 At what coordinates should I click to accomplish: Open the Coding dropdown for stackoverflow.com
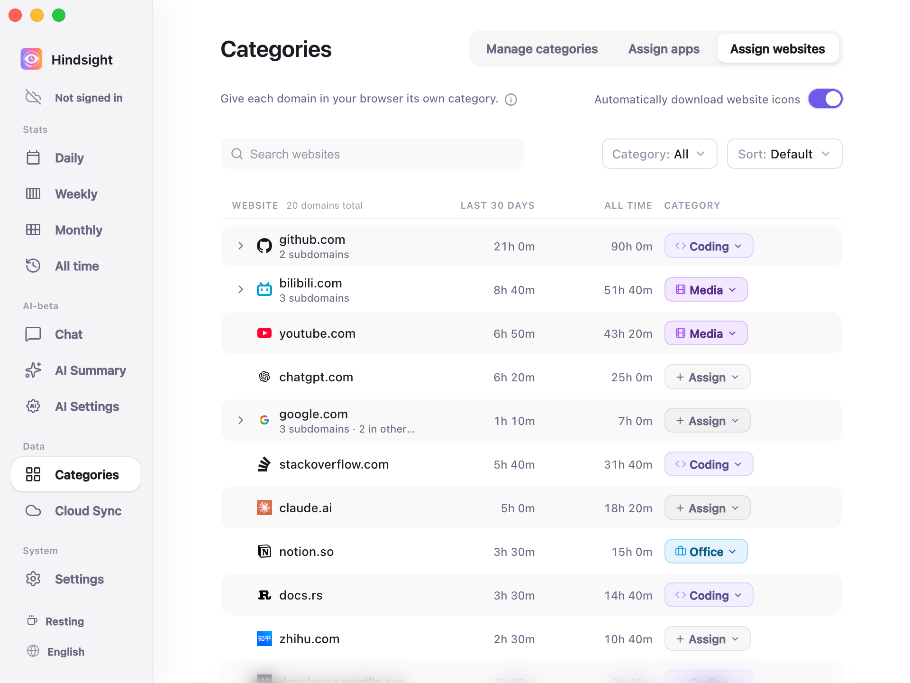click(709, 464)
